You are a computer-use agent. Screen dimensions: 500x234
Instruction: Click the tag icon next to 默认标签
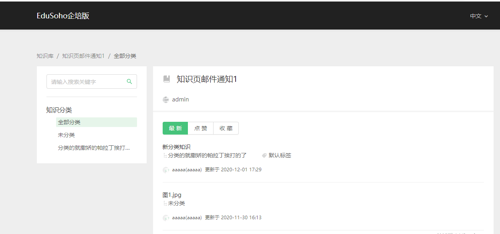(x=264, y=155)
